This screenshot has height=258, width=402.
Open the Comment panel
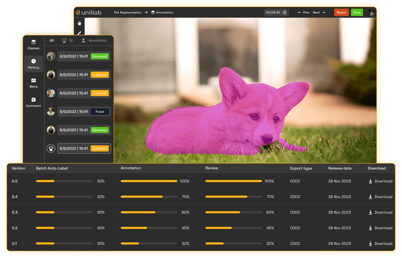(33, 102)
